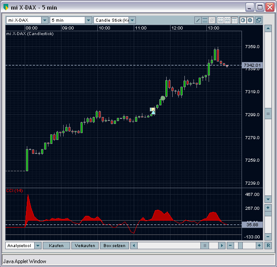Click the current price label 7342.01

[x=252, y=65]
